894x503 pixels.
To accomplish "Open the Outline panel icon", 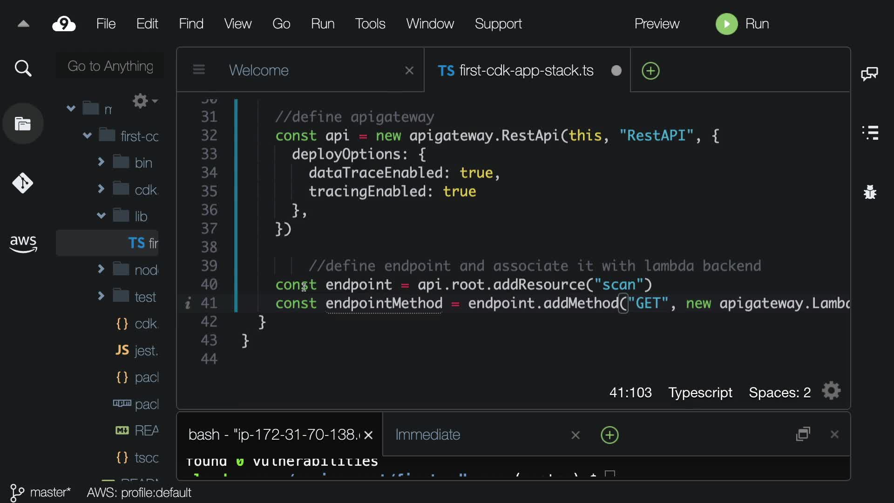I will (870, 133).
